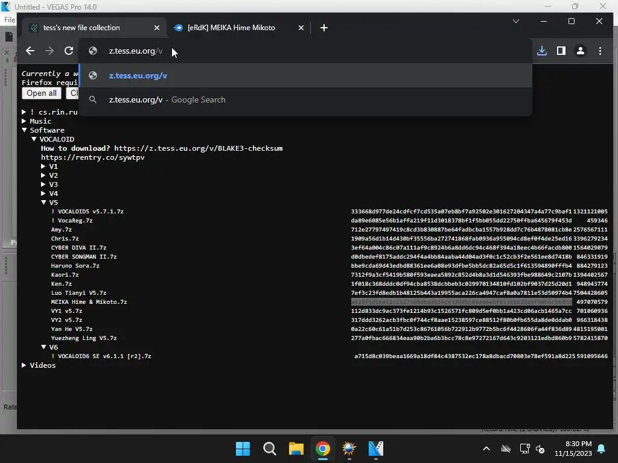The width and height of the screenshot is (618, 463).
Task: Open Chrome three-dot menu
Action: [x=600, y=51]
